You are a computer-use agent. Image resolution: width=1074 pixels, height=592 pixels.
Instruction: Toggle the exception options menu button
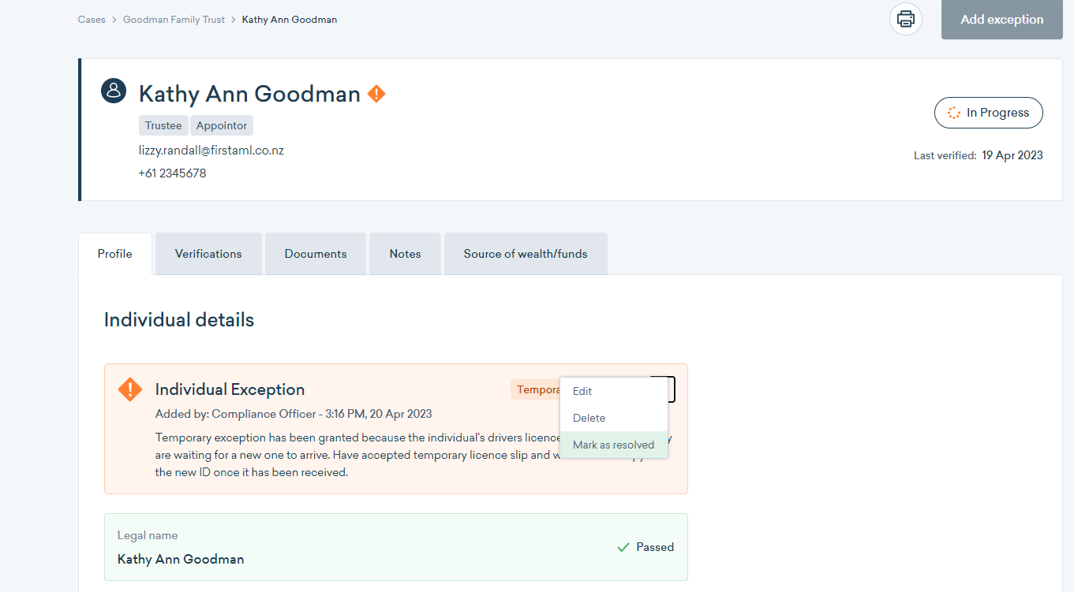click(x=663, y=389)
